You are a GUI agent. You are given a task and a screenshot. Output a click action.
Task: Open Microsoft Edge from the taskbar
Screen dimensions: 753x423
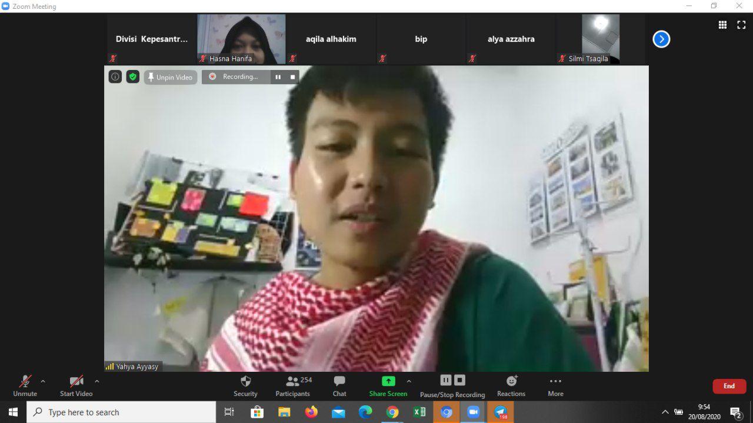(x=365, y=412)
